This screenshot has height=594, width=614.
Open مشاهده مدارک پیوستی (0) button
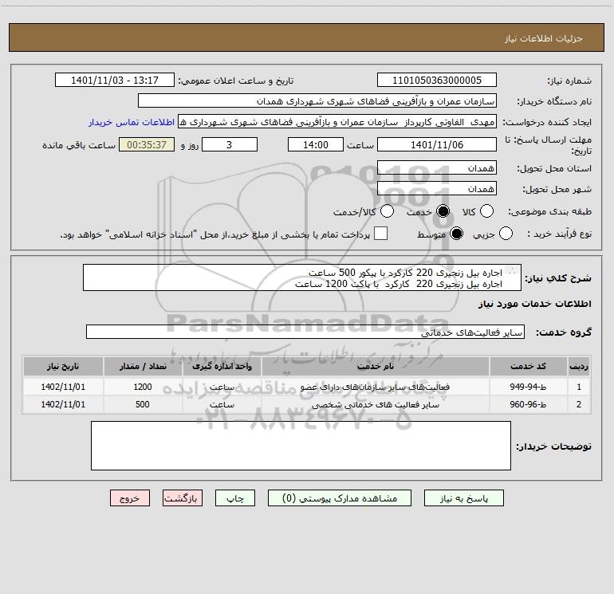[340, 498]
